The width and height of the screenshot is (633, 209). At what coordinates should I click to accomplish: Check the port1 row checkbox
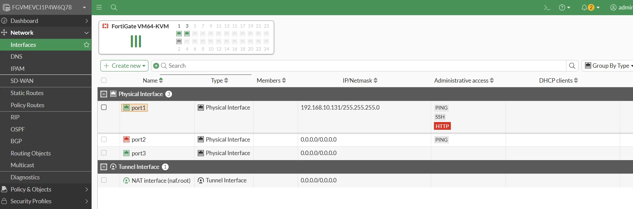104,107
